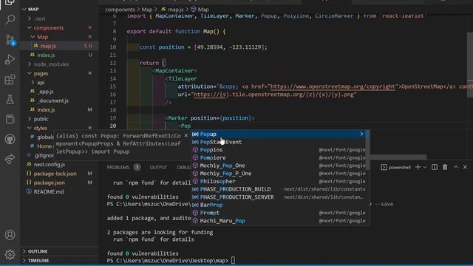The height and width of the screenshot is (266, 473).
Task: Open the Run and Debug view
Action: [10, 60]
